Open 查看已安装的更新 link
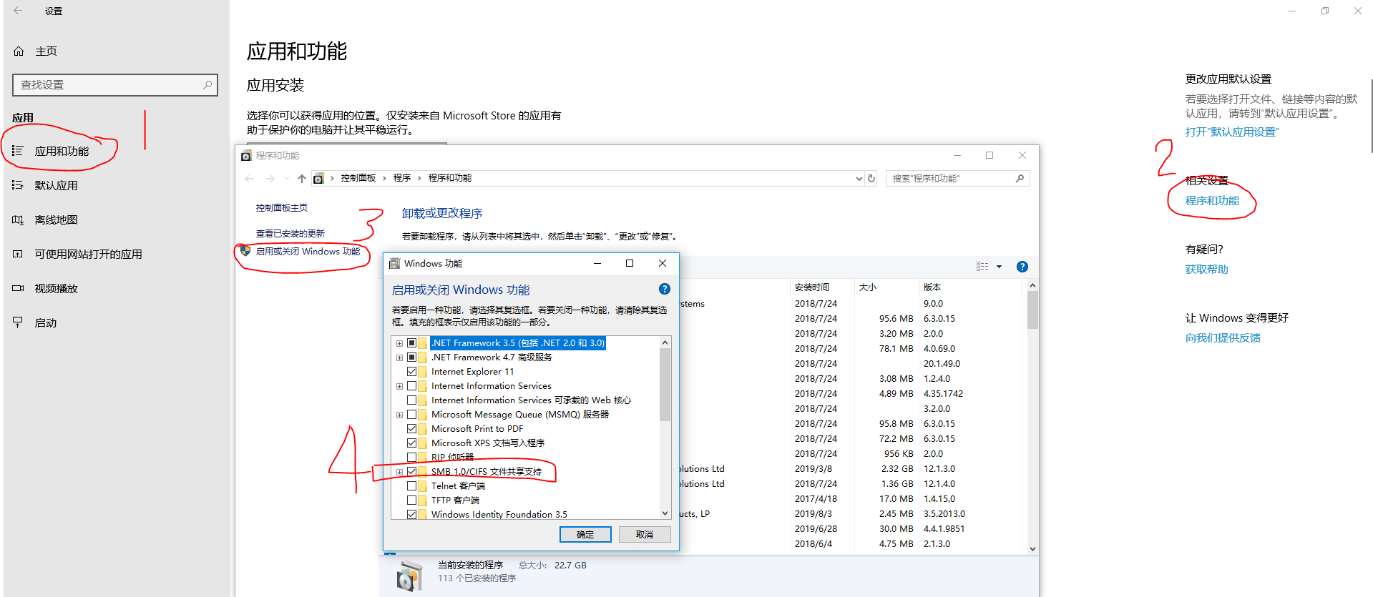This screenshot has width=1373, height=597. click(x=290, y=234)
